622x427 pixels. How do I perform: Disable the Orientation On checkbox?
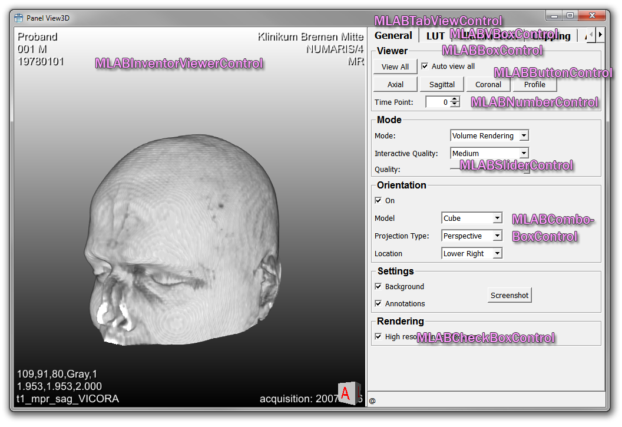pos(378,201)
